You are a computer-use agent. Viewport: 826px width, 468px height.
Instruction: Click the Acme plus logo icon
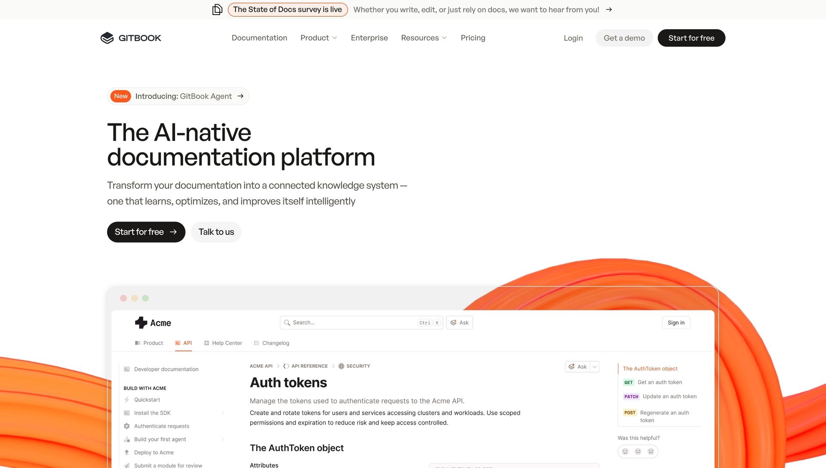click(141, 323)
